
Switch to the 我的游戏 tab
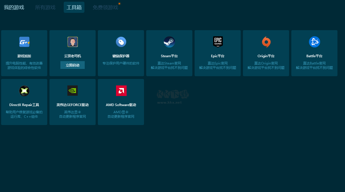click(x=14, y=7)
